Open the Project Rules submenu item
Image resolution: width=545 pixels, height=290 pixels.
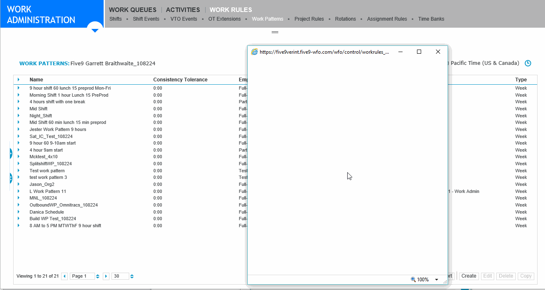coord(309,19)
